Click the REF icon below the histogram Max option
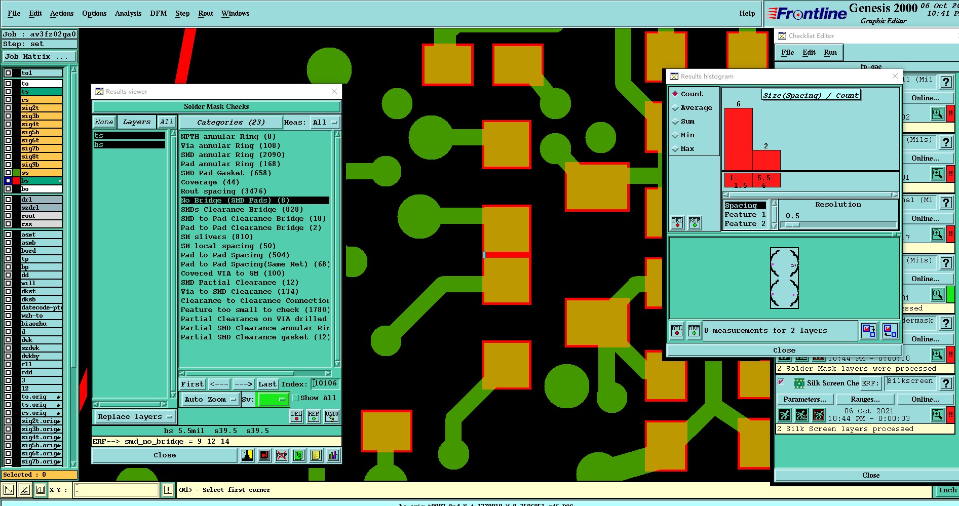 [x=695, y=223]
